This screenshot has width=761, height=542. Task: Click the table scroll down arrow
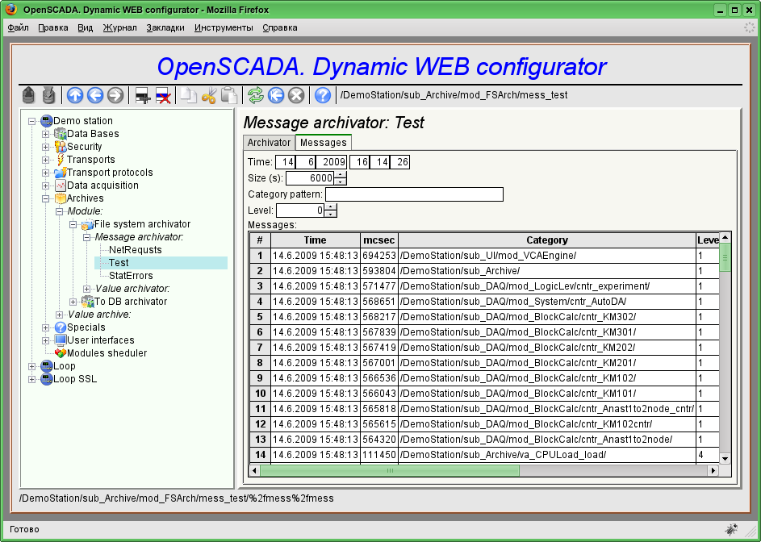(x=725, y=459)
